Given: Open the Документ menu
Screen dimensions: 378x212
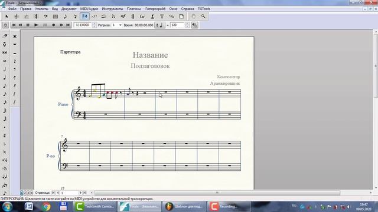Looking at the screenshot, I should point(69,9).
